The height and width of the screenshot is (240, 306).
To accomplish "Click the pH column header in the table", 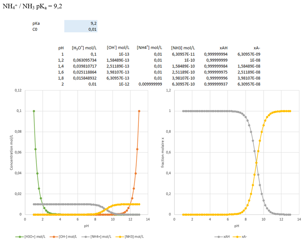I will pyautogui.click(x=61, y=48).
